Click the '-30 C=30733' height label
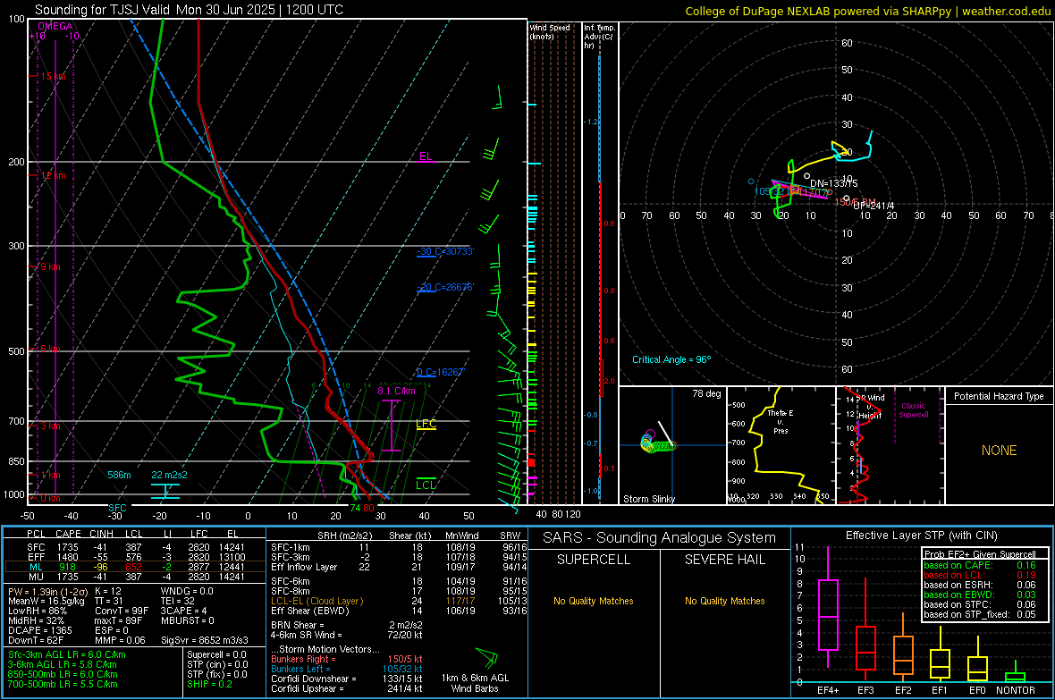Viewport: 1055px width, 700px height. coord(445,251)
